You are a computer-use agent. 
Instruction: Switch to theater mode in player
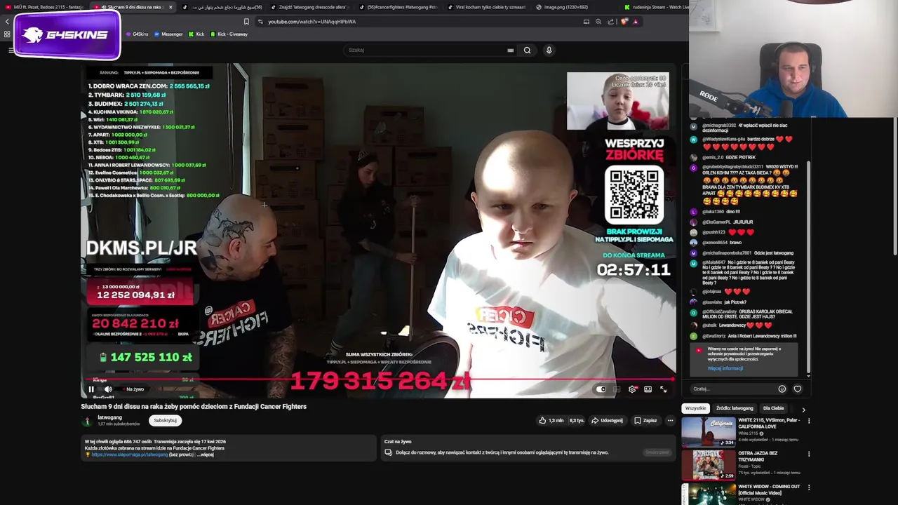[648, 389]
